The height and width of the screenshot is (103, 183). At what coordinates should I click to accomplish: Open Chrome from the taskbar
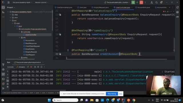click(x=134, y=100)
